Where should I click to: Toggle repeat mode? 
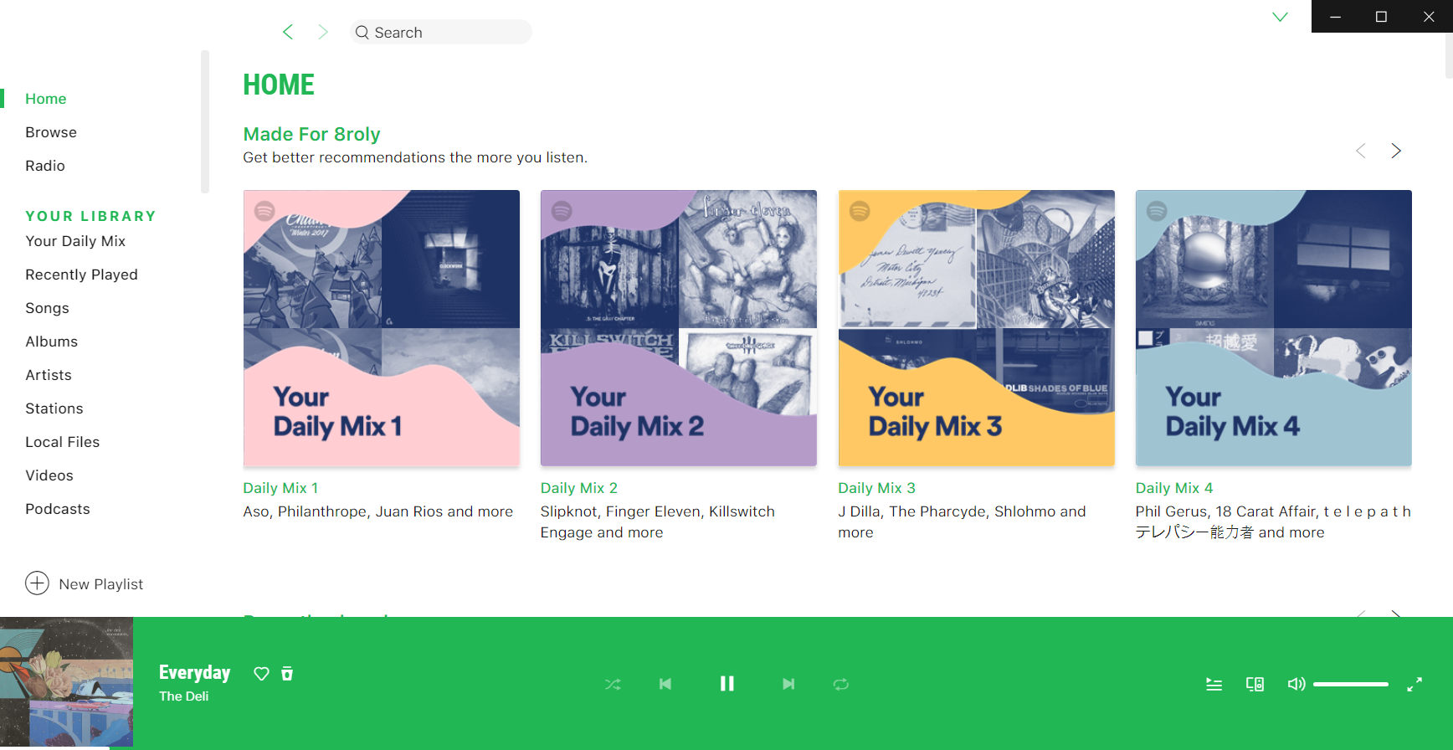point(841,684)
